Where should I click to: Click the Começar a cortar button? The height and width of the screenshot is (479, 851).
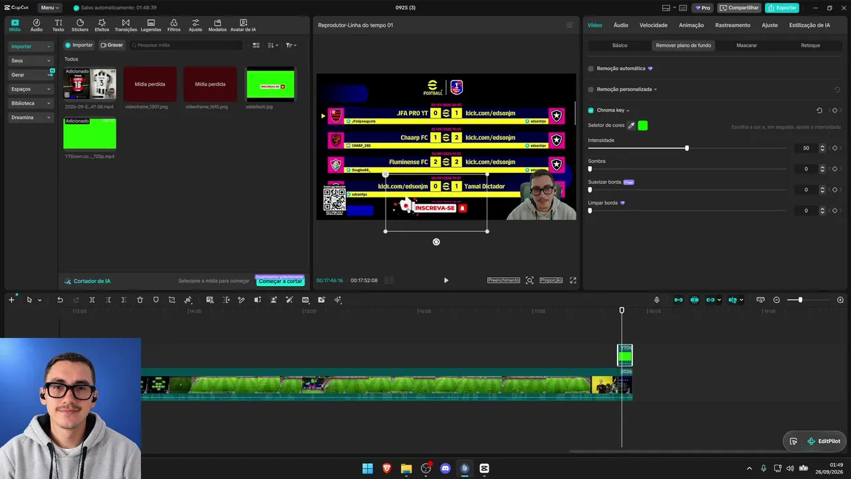tap(280, 281)
